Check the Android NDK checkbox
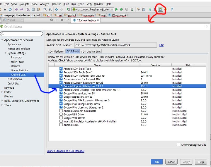The height and width of the screenshot is (167, 211). [61, 125]
